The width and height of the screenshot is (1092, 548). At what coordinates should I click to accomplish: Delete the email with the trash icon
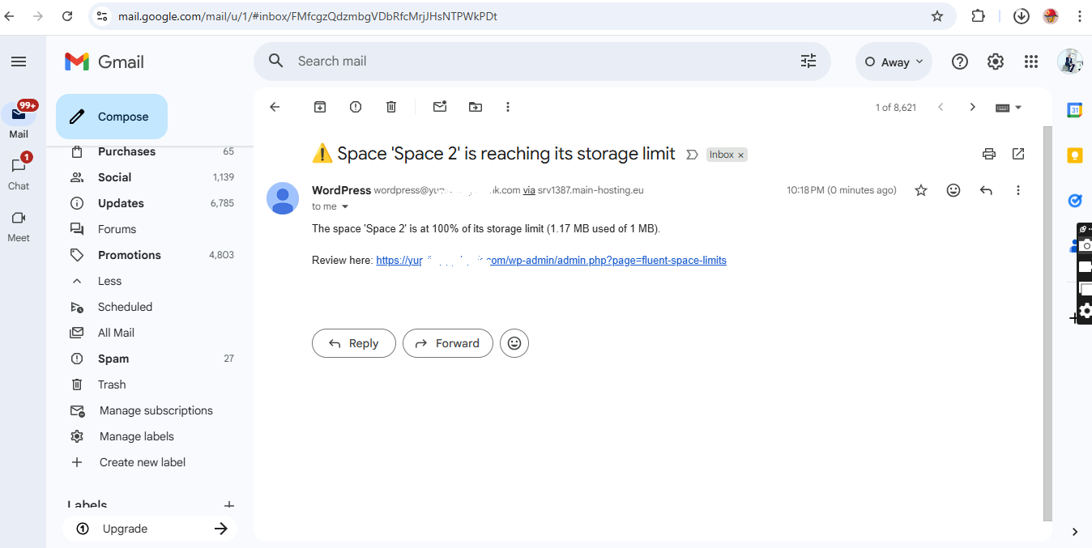(391, 107)
